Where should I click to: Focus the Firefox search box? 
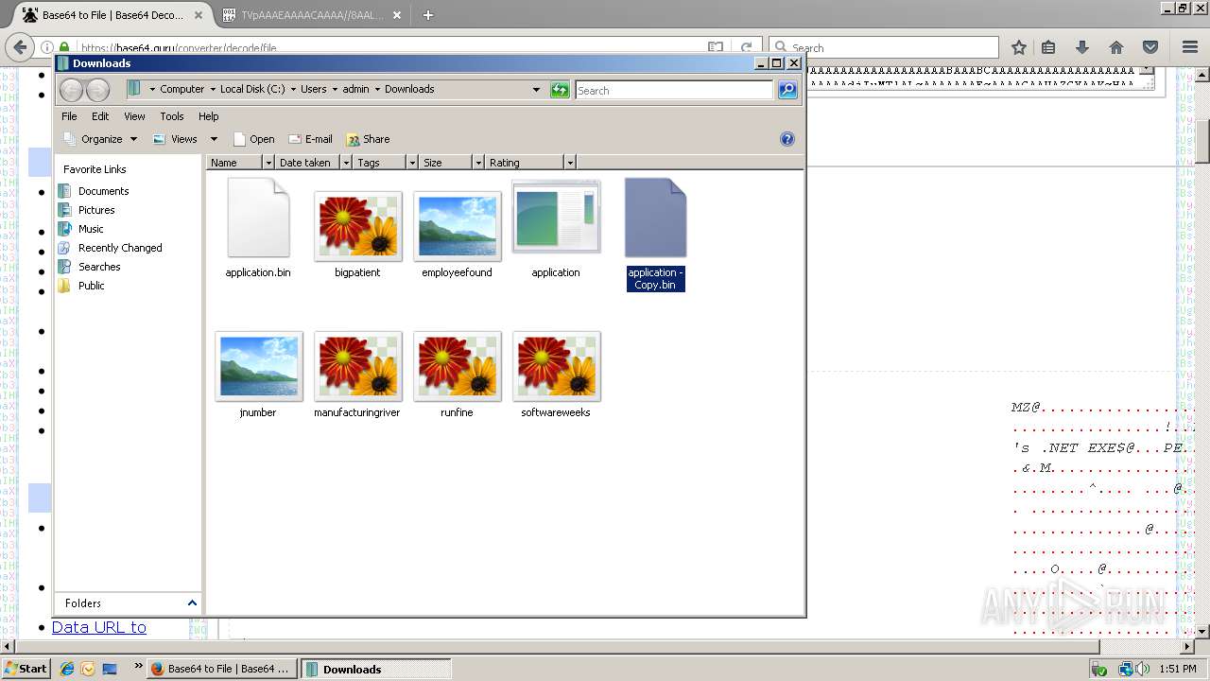click(x=884, y=47)
